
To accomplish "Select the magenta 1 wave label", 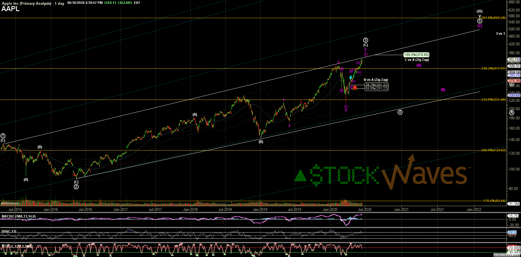I will pos(284,100).
